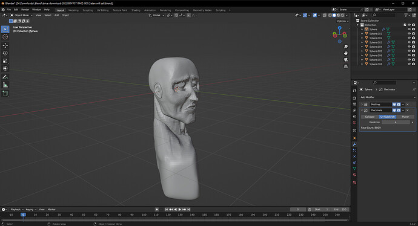Select the Annotate tool
418x226 pixels.
[5, 77]
